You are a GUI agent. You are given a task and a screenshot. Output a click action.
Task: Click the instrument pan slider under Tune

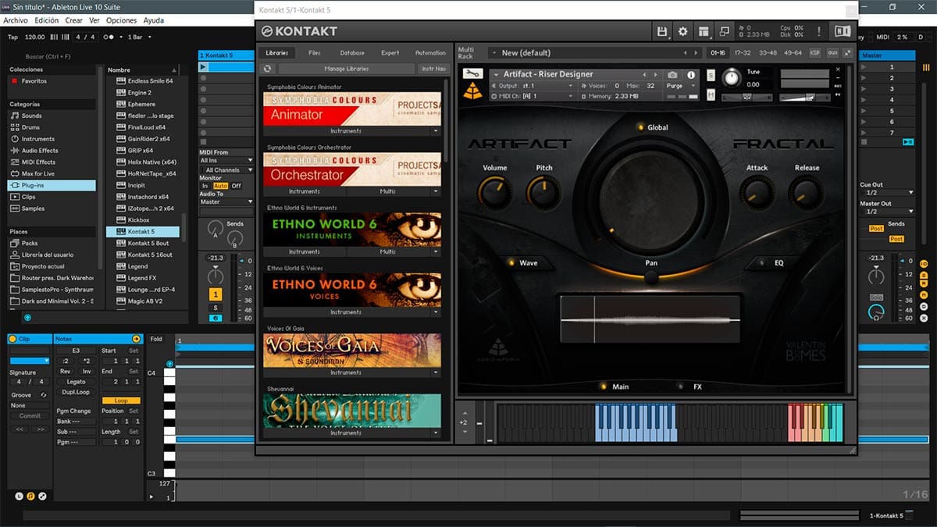(x=747, y=97)
